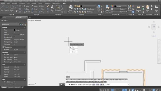Click the Mirror tool

click(34, 9)
